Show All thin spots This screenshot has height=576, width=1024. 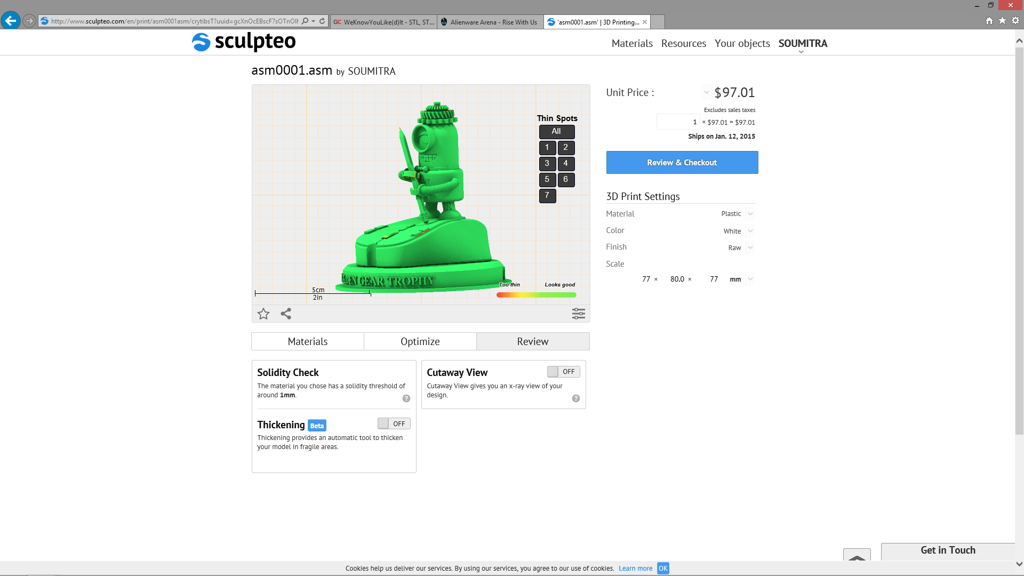556,132
